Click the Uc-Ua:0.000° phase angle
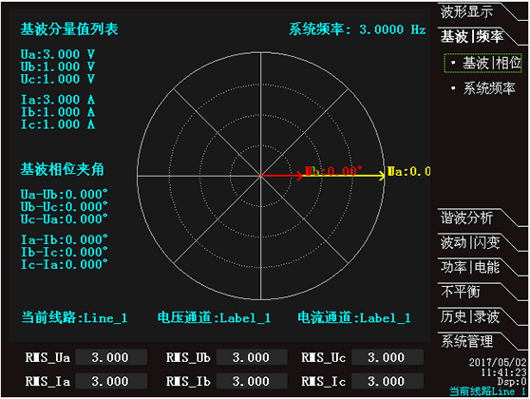Viewport: 530px width, 399px height. click(64, 219)
